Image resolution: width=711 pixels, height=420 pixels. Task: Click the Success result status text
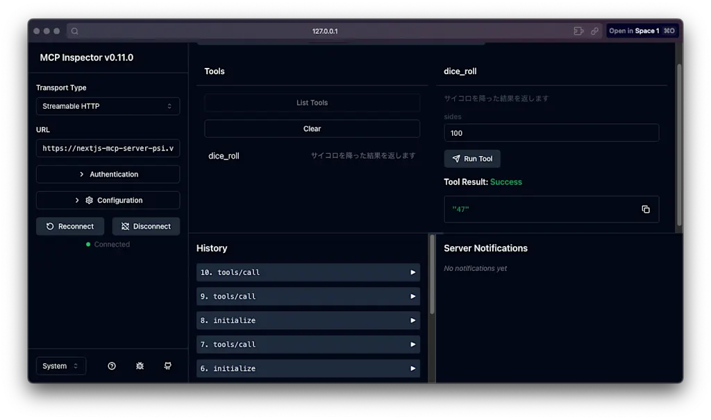pos(506,182)
